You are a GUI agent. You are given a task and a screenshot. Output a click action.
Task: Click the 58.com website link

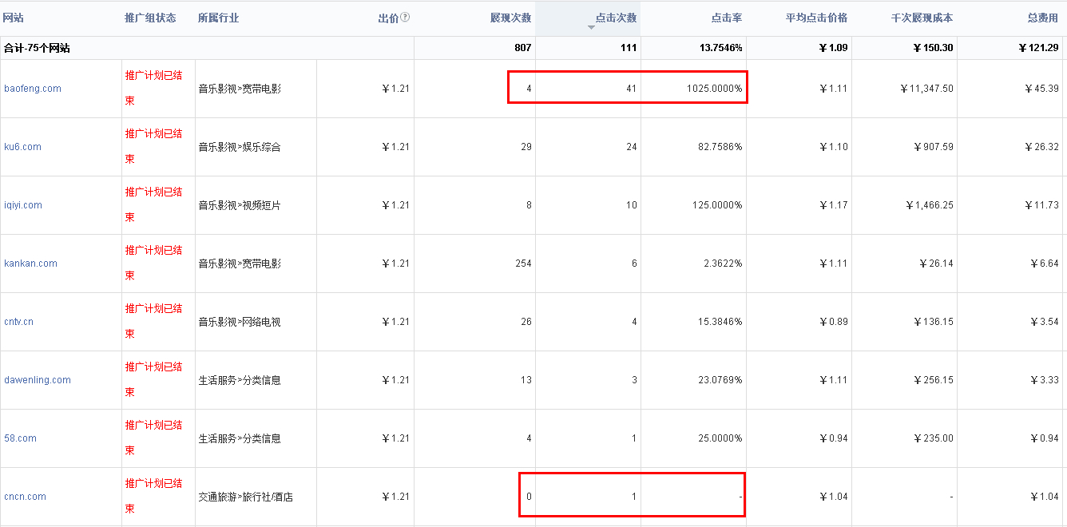[20, 438]
